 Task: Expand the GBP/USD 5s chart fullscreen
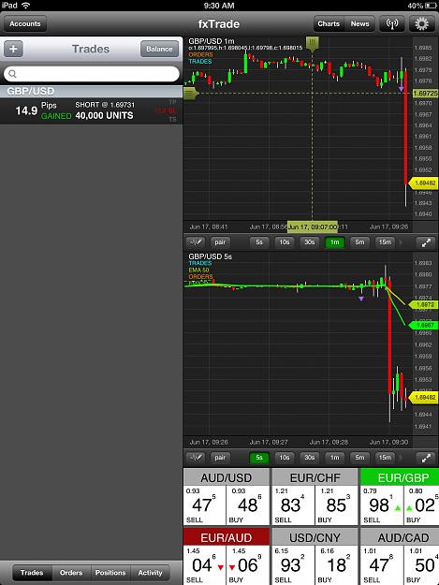(426, 458)
